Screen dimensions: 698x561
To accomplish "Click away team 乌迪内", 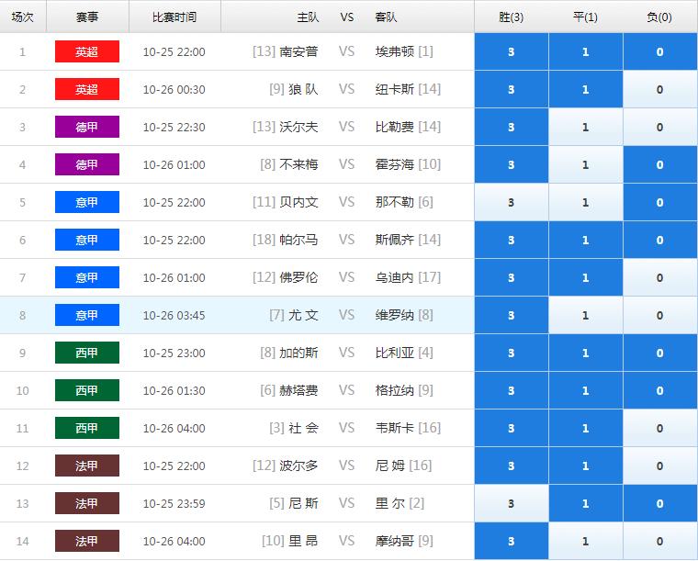I will [x=395, y=277].
